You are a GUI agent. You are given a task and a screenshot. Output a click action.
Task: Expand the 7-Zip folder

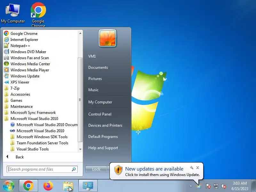[x=12, y=88]
